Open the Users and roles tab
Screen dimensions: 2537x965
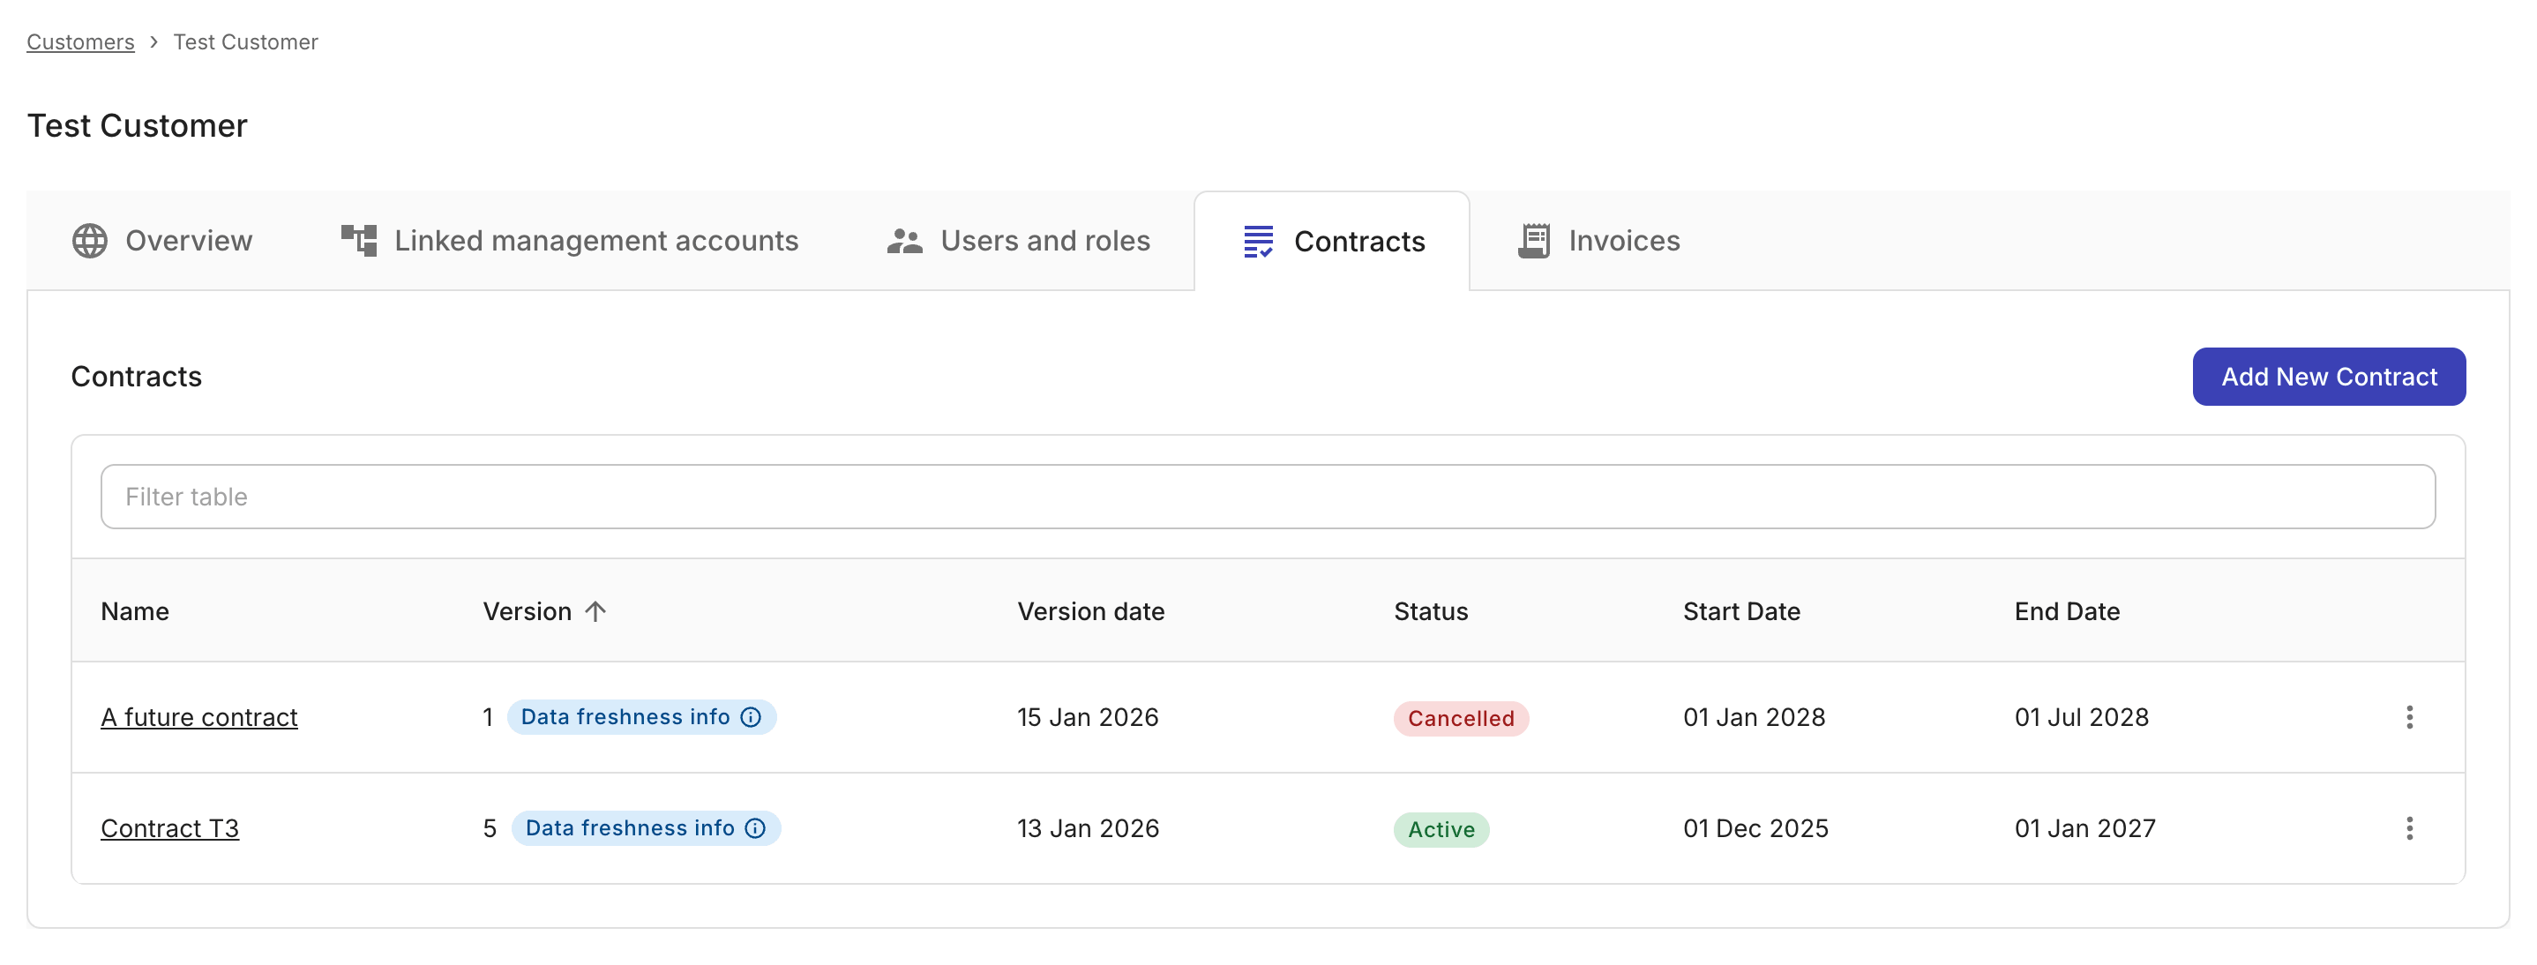[1044, 242]
